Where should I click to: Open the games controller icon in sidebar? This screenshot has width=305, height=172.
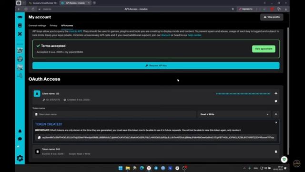click(x=20, y=17)
